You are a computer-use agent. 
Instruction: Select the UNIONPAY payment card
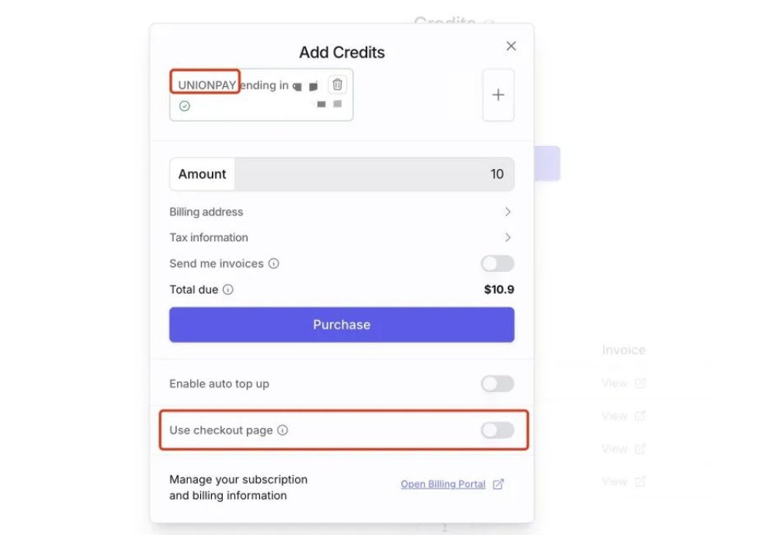pyautogui.click(x=262, y=95)
